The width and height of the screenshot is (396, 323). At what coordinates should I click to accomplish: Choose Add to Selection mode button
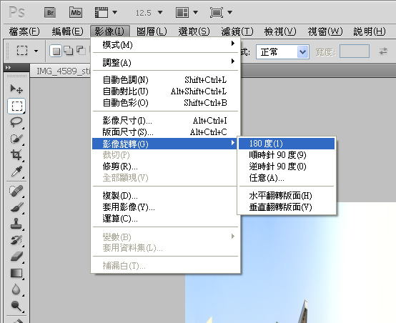tap(68, 51)
